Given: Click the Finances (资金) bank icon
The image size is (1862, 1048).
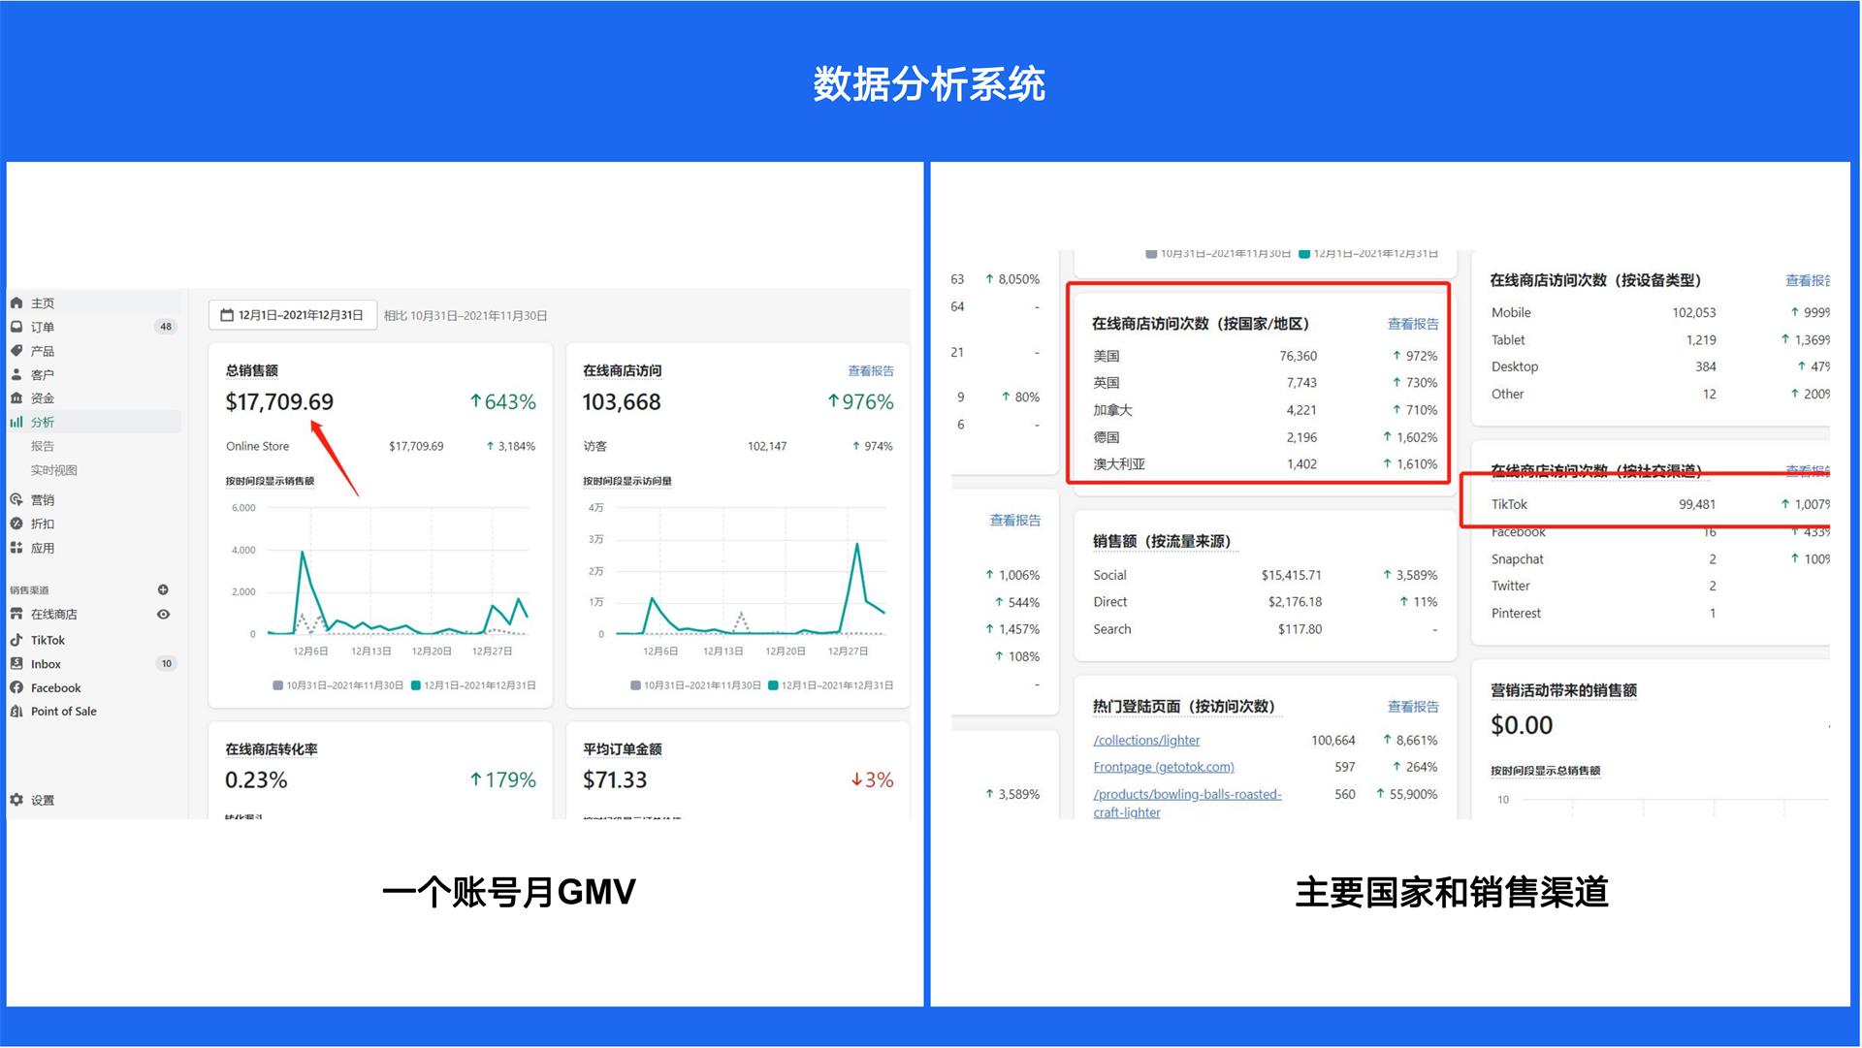Looking at the screenshot, I should coord(16,397).
